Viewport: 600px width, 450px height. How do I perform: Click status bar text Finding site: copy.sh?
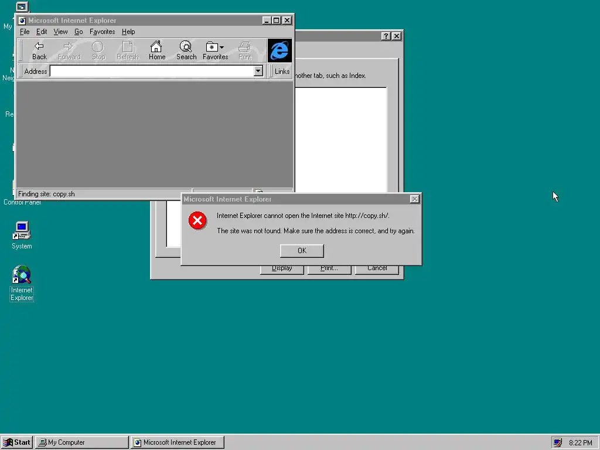(46, 194)
